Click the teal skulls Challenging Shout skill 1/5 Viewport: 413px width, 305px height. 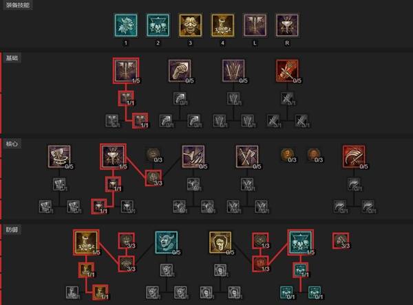(301, 242)
